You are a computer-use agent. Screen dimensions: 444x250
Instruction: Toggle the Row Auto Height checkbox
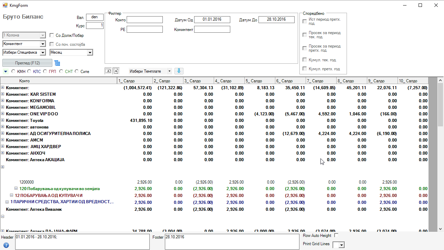tap(336, 236)
